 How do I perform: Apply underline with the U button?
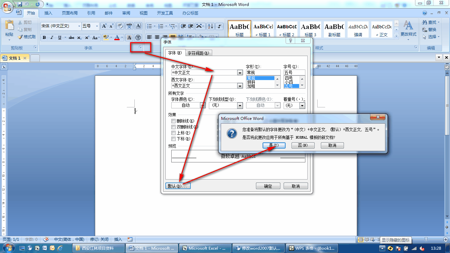pos(60,38)
